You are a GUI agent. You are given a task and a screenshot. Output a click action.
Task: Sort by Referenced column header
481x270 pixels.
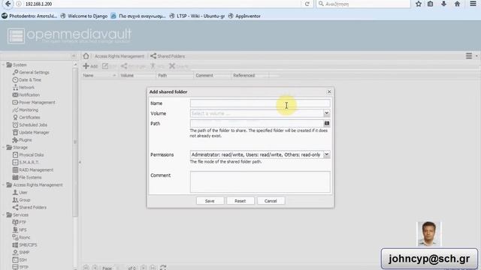pos(250,75)
